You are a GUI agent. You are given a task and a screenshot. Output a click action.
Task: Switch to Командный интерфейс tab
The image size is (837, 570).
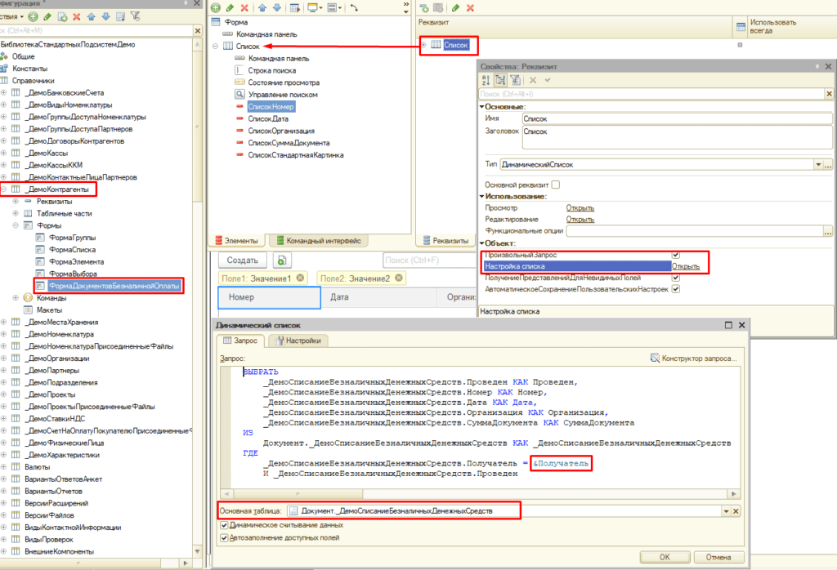(318, 241)
